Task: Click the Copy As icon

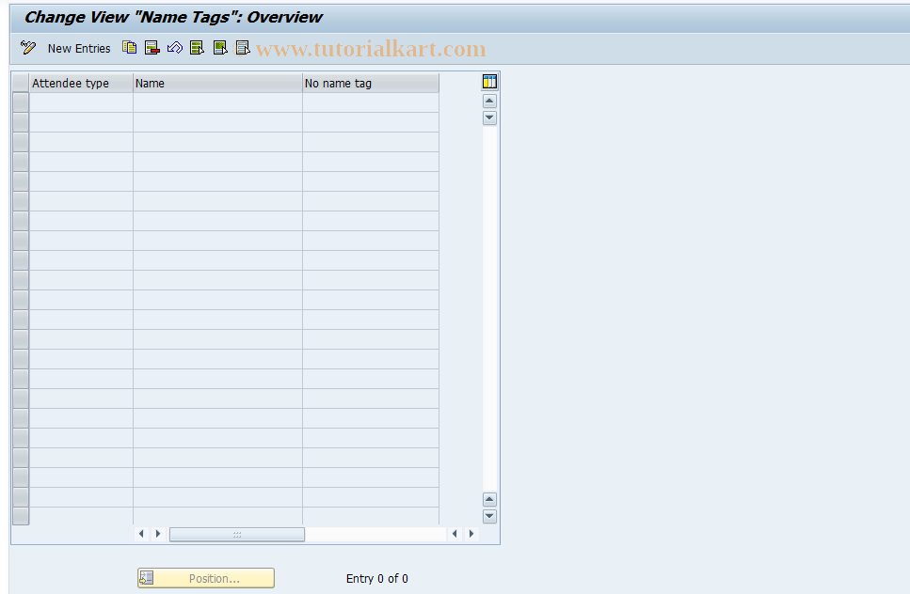Action: (x=130, y=48)
